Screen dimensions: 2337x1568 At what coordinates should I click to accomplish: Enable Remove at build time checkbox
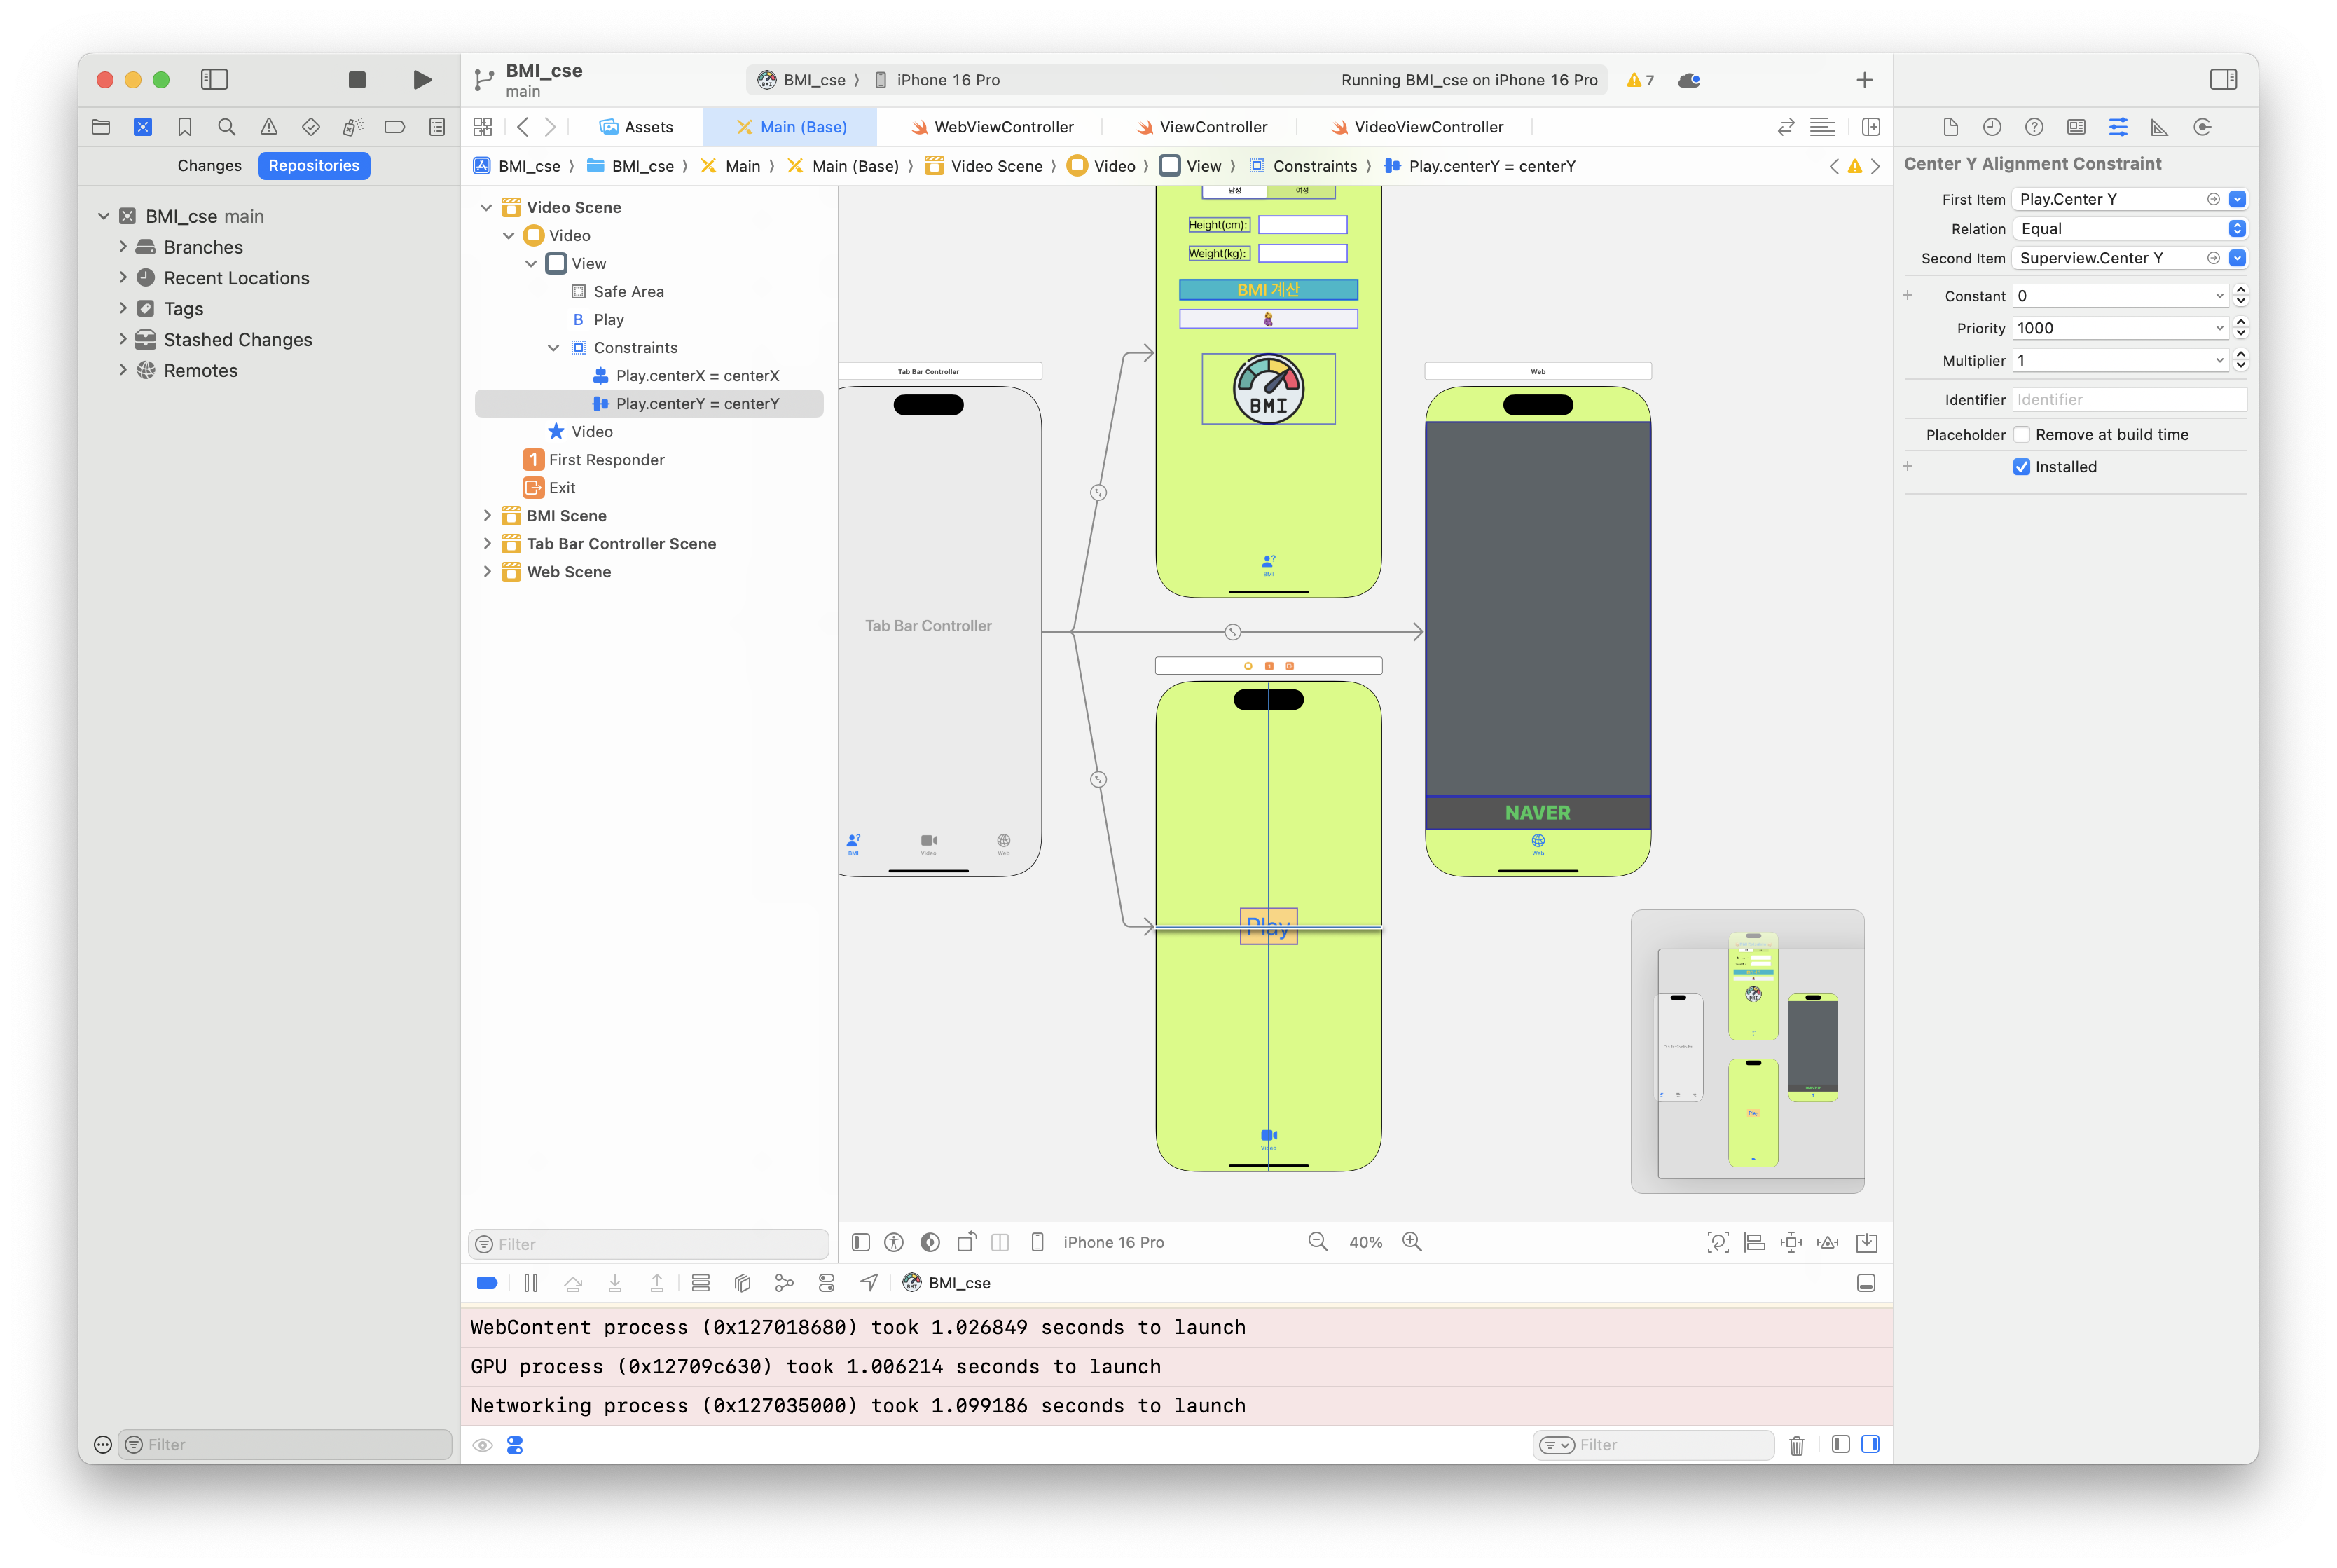point(2021,435)
